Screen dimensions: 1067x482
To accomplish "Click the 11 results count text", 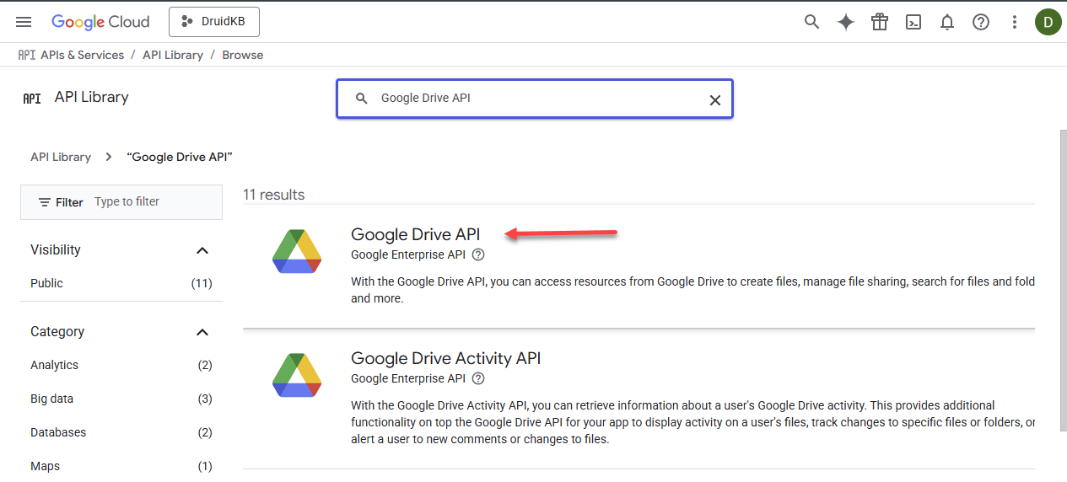I will point(274,195).
